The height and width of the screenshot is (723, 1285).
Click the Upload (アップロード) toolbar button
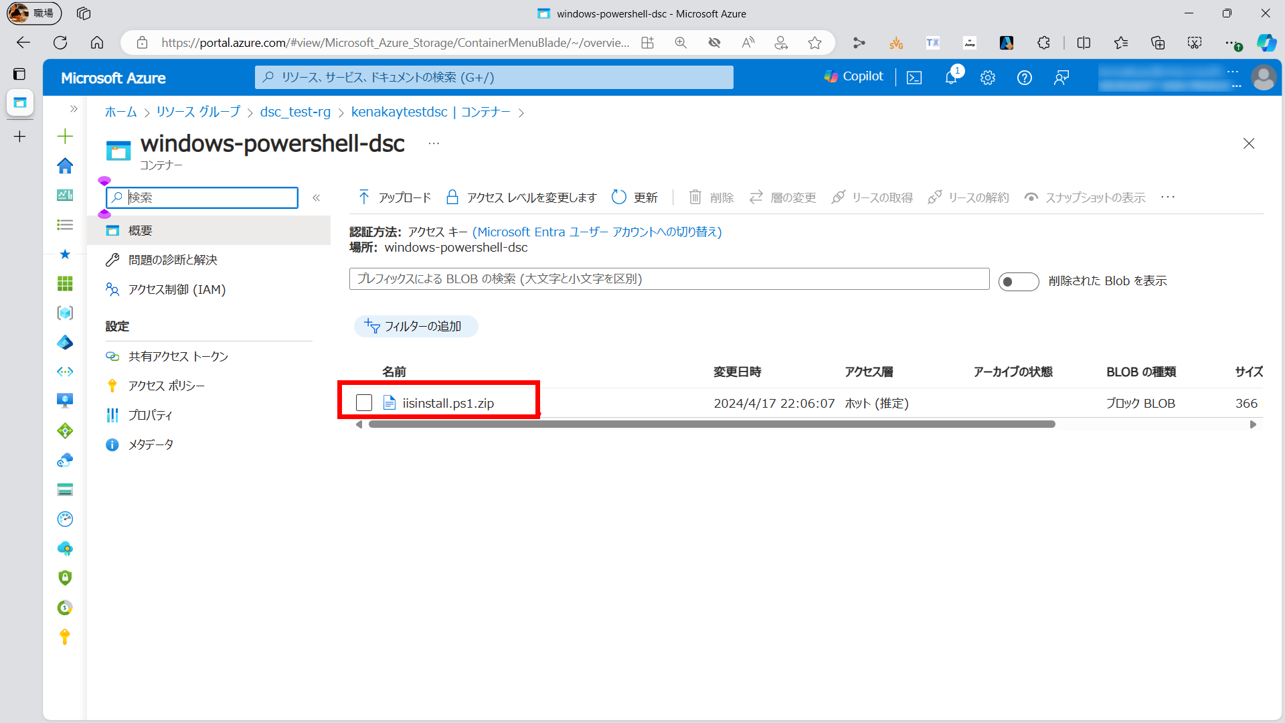tap(395, 197)
